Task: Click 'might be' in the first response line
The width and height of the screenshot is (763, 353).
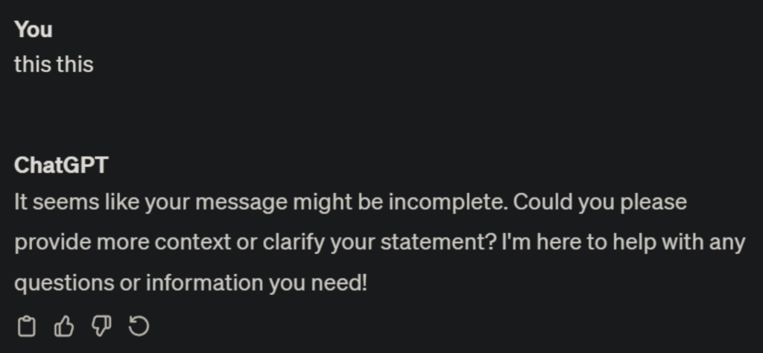Action: click(x=325, y=202)
